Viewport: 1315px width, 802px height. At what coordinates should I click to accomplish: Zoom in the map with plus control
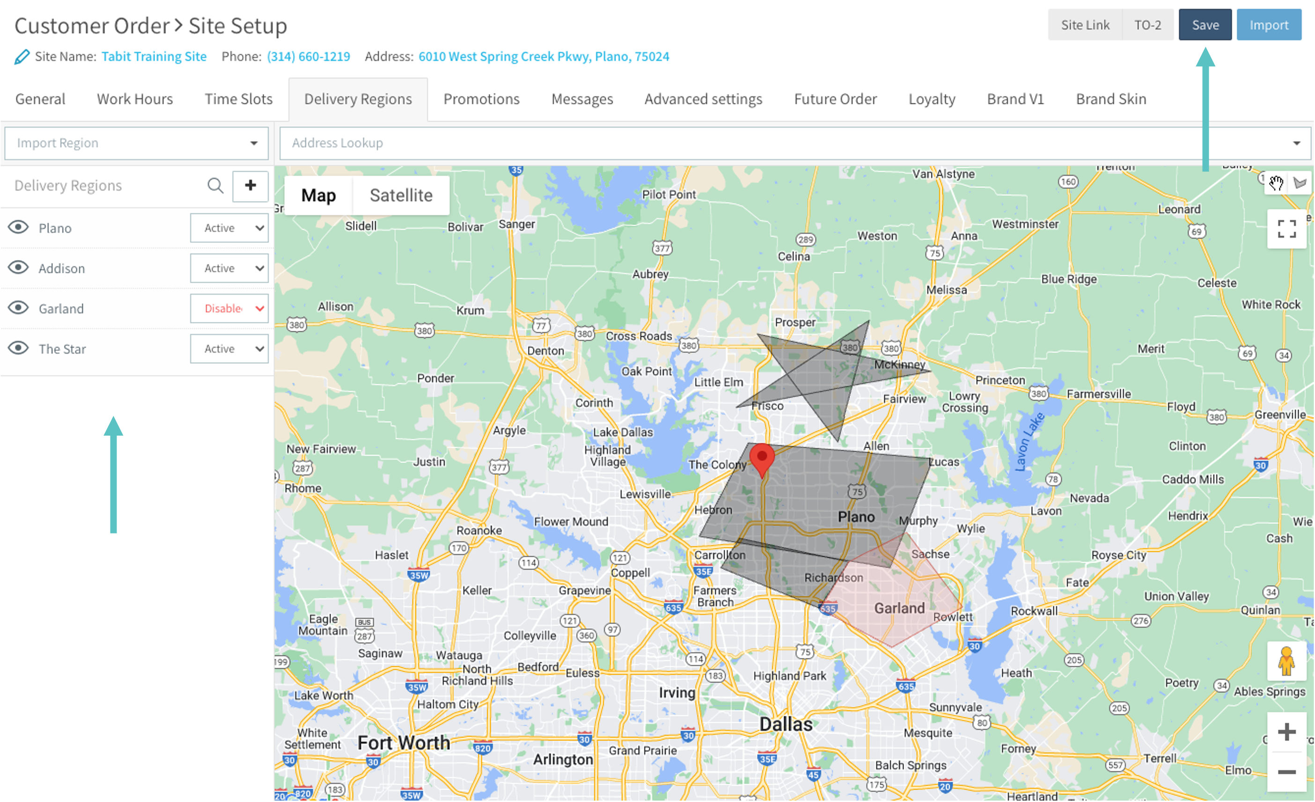(1286, 732)
